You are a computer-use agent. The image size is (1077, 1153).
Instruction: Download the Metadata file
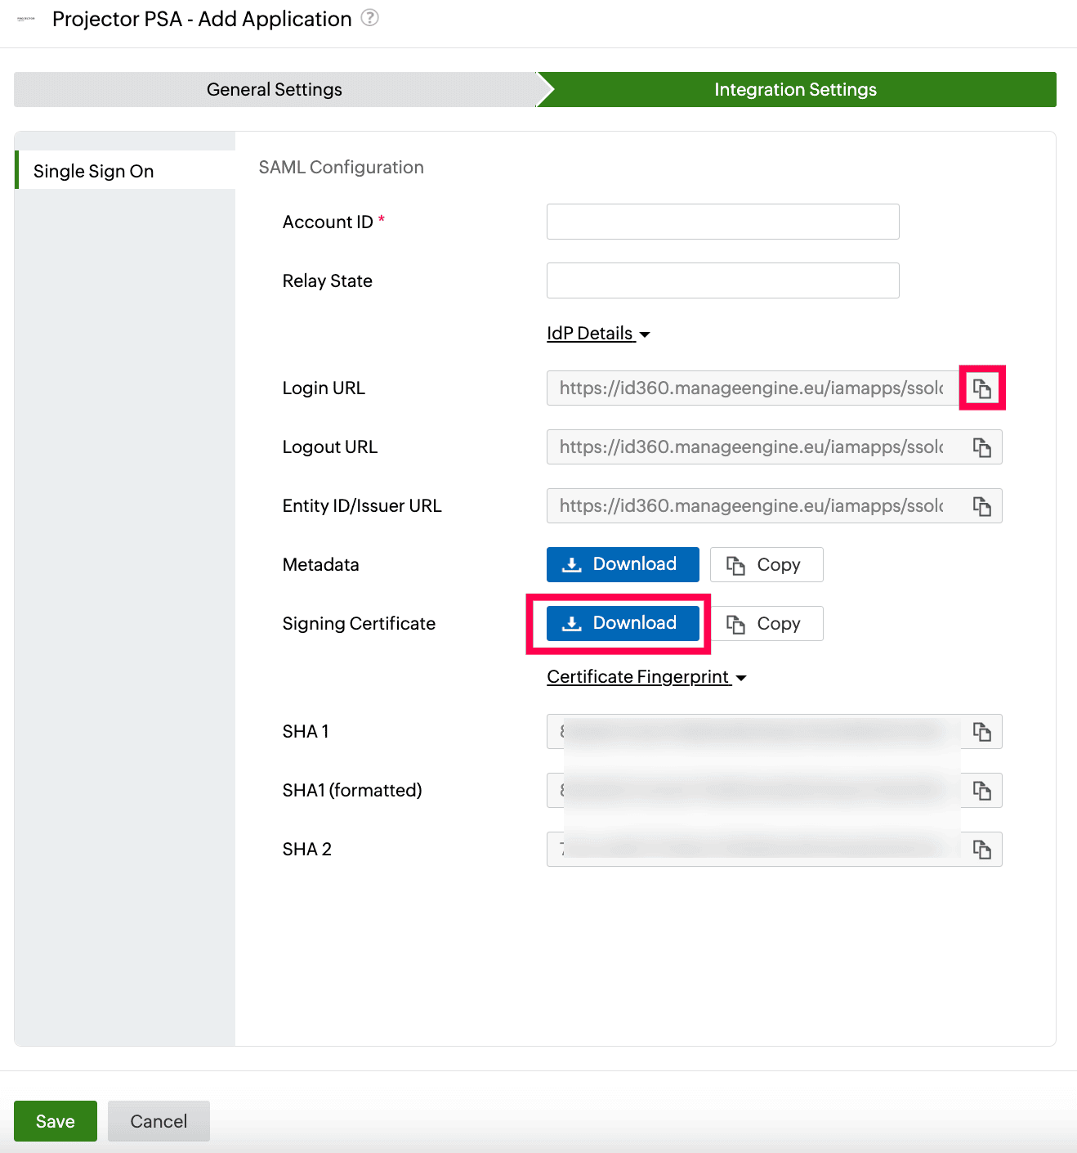(623, 564)
